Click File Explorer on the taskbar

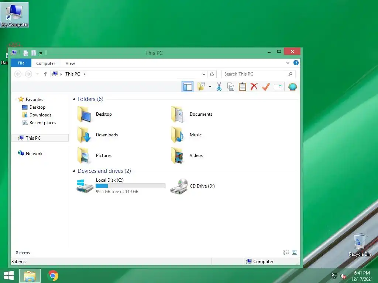click(30, 276)
